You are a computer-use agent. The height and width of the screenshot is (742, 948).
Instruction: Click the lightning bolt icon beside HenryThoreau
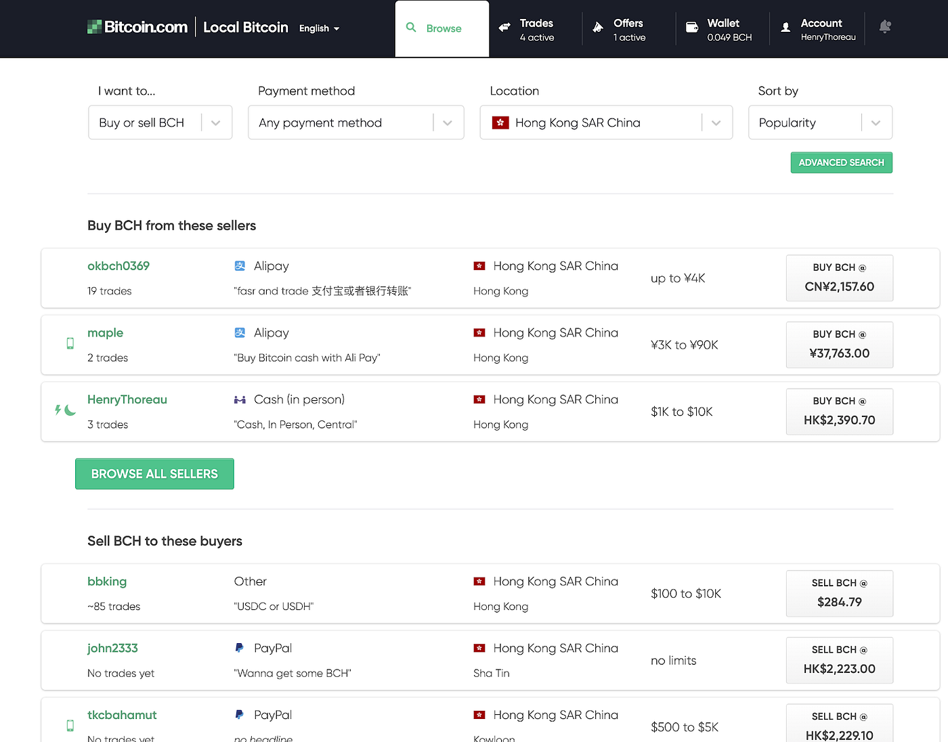coord(58,410)
